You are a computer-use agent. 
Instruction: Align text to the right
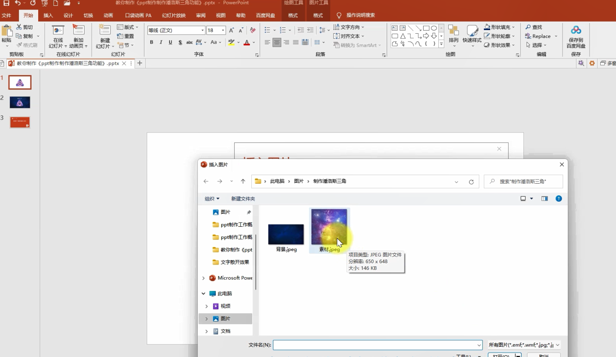tap(286, 43)
